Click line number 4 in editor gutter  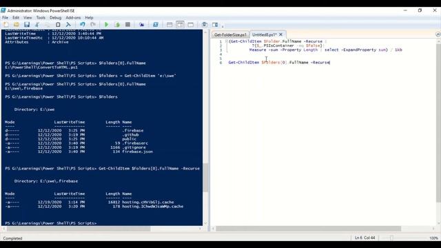click(x=220, y=54)
